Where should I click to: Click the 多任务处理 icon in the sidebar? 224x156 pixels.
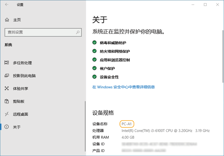click(7, 63)
